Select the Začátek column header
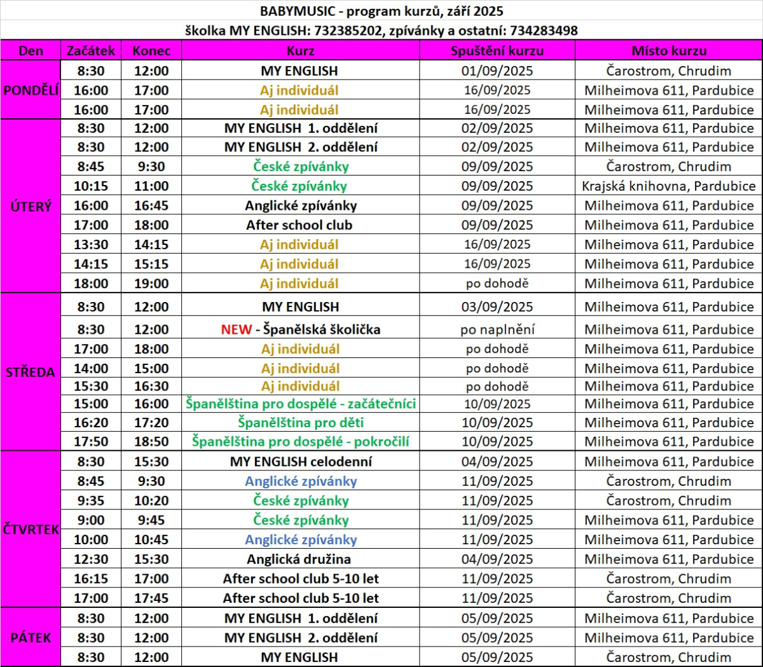Screen dimensions: 763x667 pyautogui.click(x=91, y=51)
